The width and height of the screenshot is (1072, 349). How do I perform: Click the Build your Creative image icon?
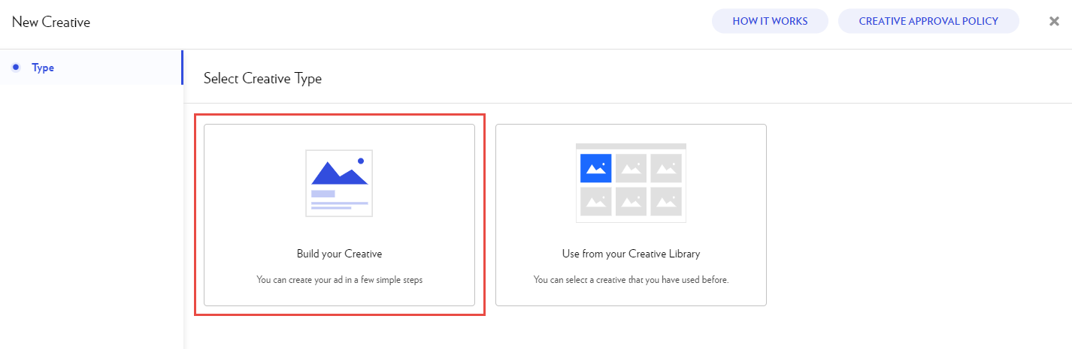click(x=339, y=183)
